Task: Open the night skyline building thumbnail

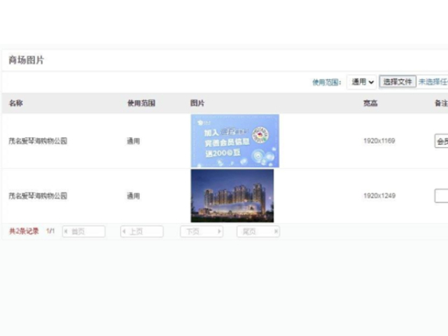Action: 232,196
